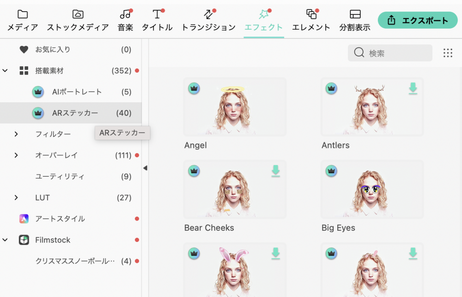Collapse the 搭載素材 section
Screen dimensions: 462x297
[6, 71]
